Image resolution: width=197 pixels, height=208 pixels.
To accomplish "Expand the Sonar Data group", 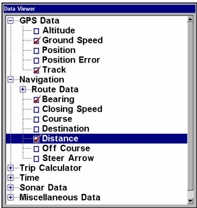I will pyautogui.click(x=11, y=187).
